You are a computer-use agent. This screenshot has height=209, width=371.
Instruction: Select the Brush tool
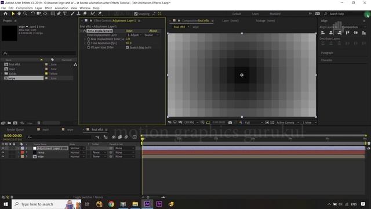[72, 14]
